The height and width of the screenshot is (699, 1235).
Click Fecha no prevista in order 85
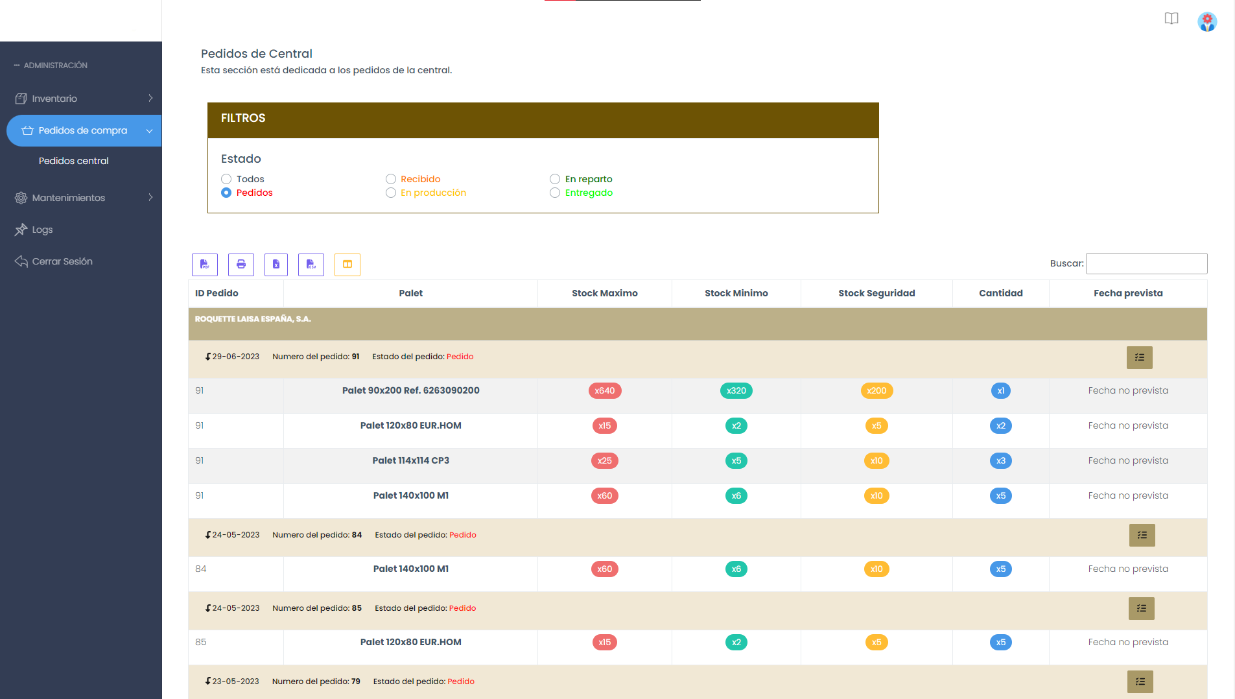tap(1128, 642)
